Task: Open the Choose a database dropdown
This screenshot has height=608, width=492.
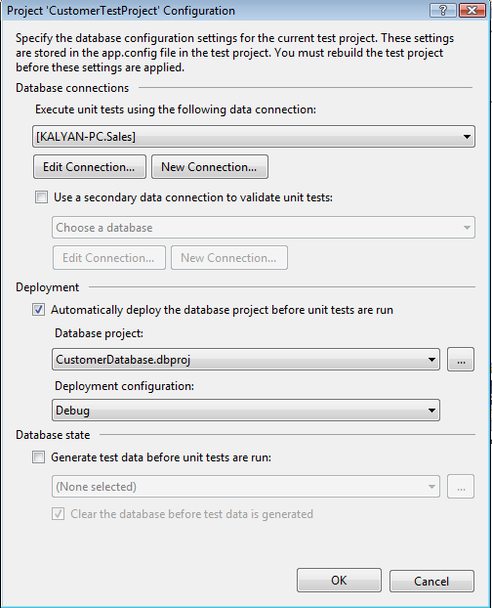Action: pos(264,227)
